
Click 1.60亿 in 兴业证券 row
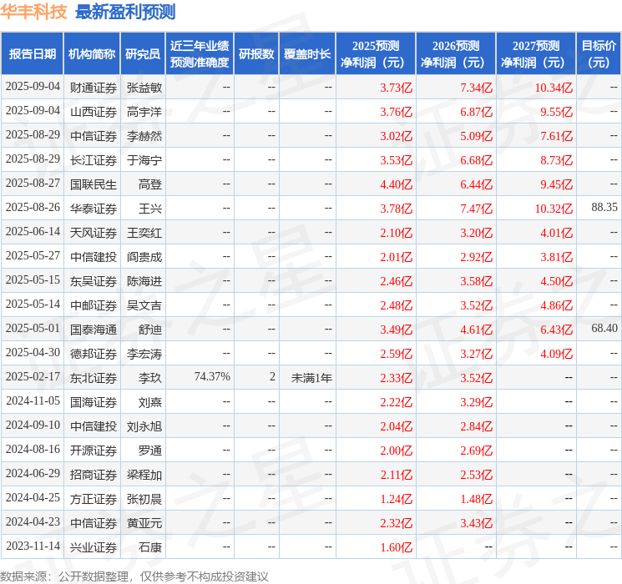397,547
